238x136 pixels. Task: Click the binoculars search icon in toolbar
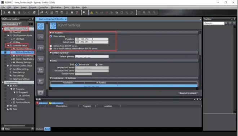coord(72,13)
